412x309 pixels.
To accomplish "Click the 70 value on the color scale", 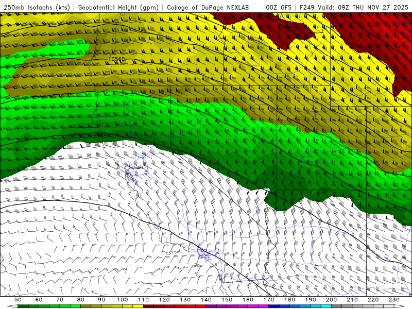I will coord(60,300).
